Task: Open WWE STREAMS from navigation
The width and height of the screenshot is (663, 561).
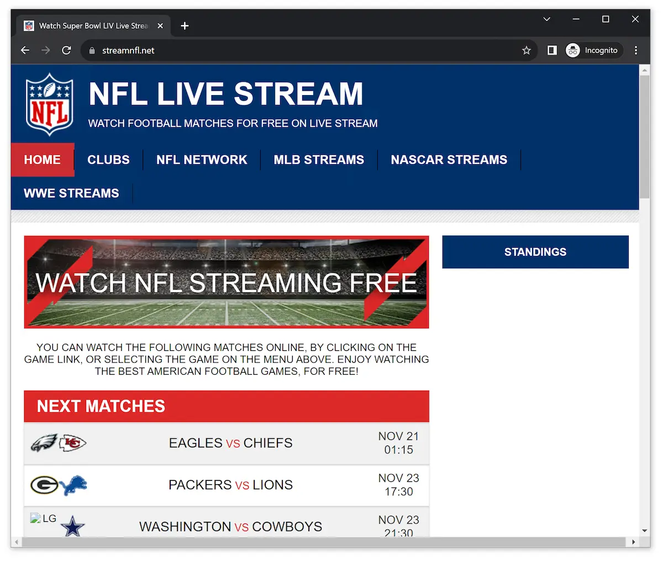Action: tap(71, 193)
